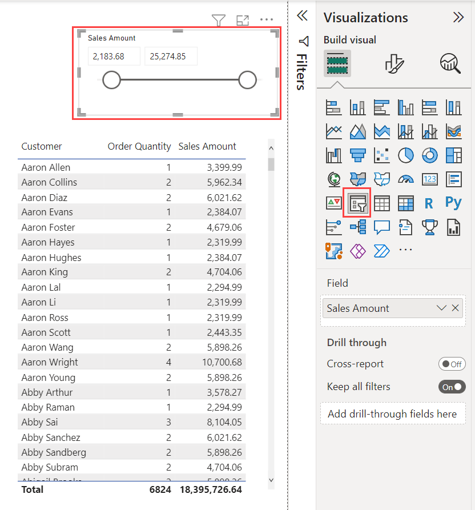Click Add drill-through fields here
Image resolution: width=475 pixels, height=510 pixels.
click(x=393, y=413)
